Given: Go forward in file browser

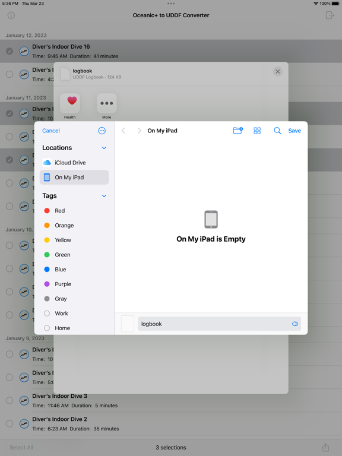Looking at the screenshot, I should tap(139, 131).
